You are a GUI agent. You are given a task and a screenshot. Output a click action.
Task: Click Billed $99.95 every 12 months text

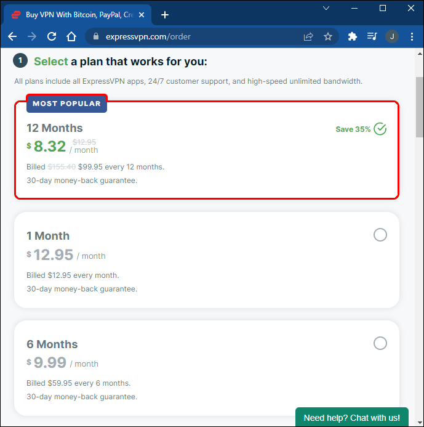95,166
